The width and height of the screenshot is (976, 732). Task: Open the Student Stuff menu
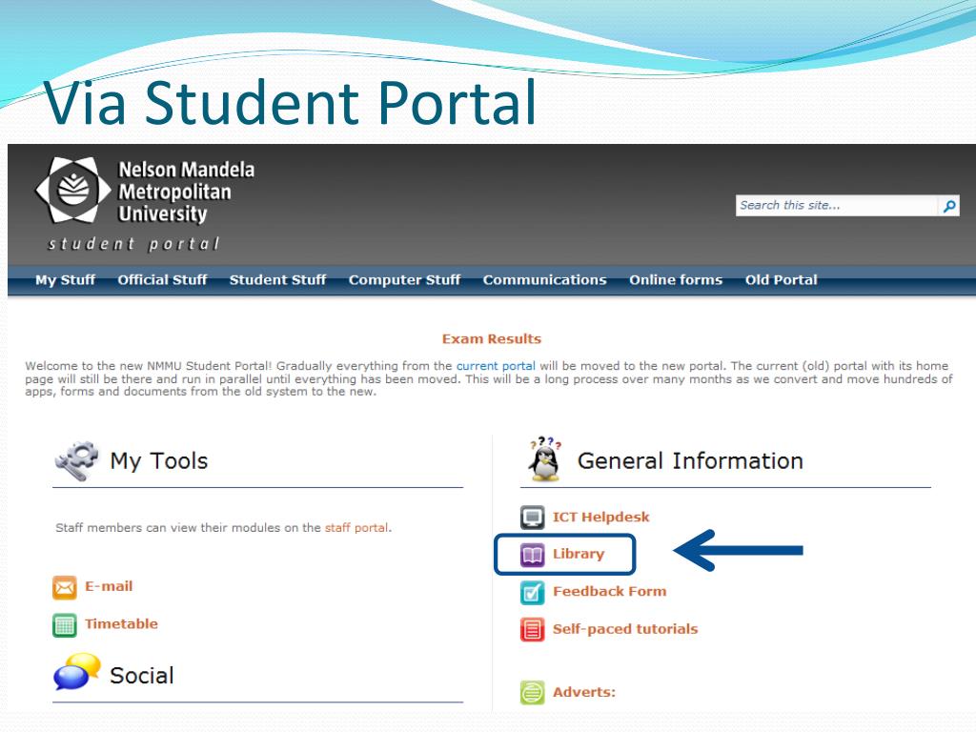click(277, 280)
